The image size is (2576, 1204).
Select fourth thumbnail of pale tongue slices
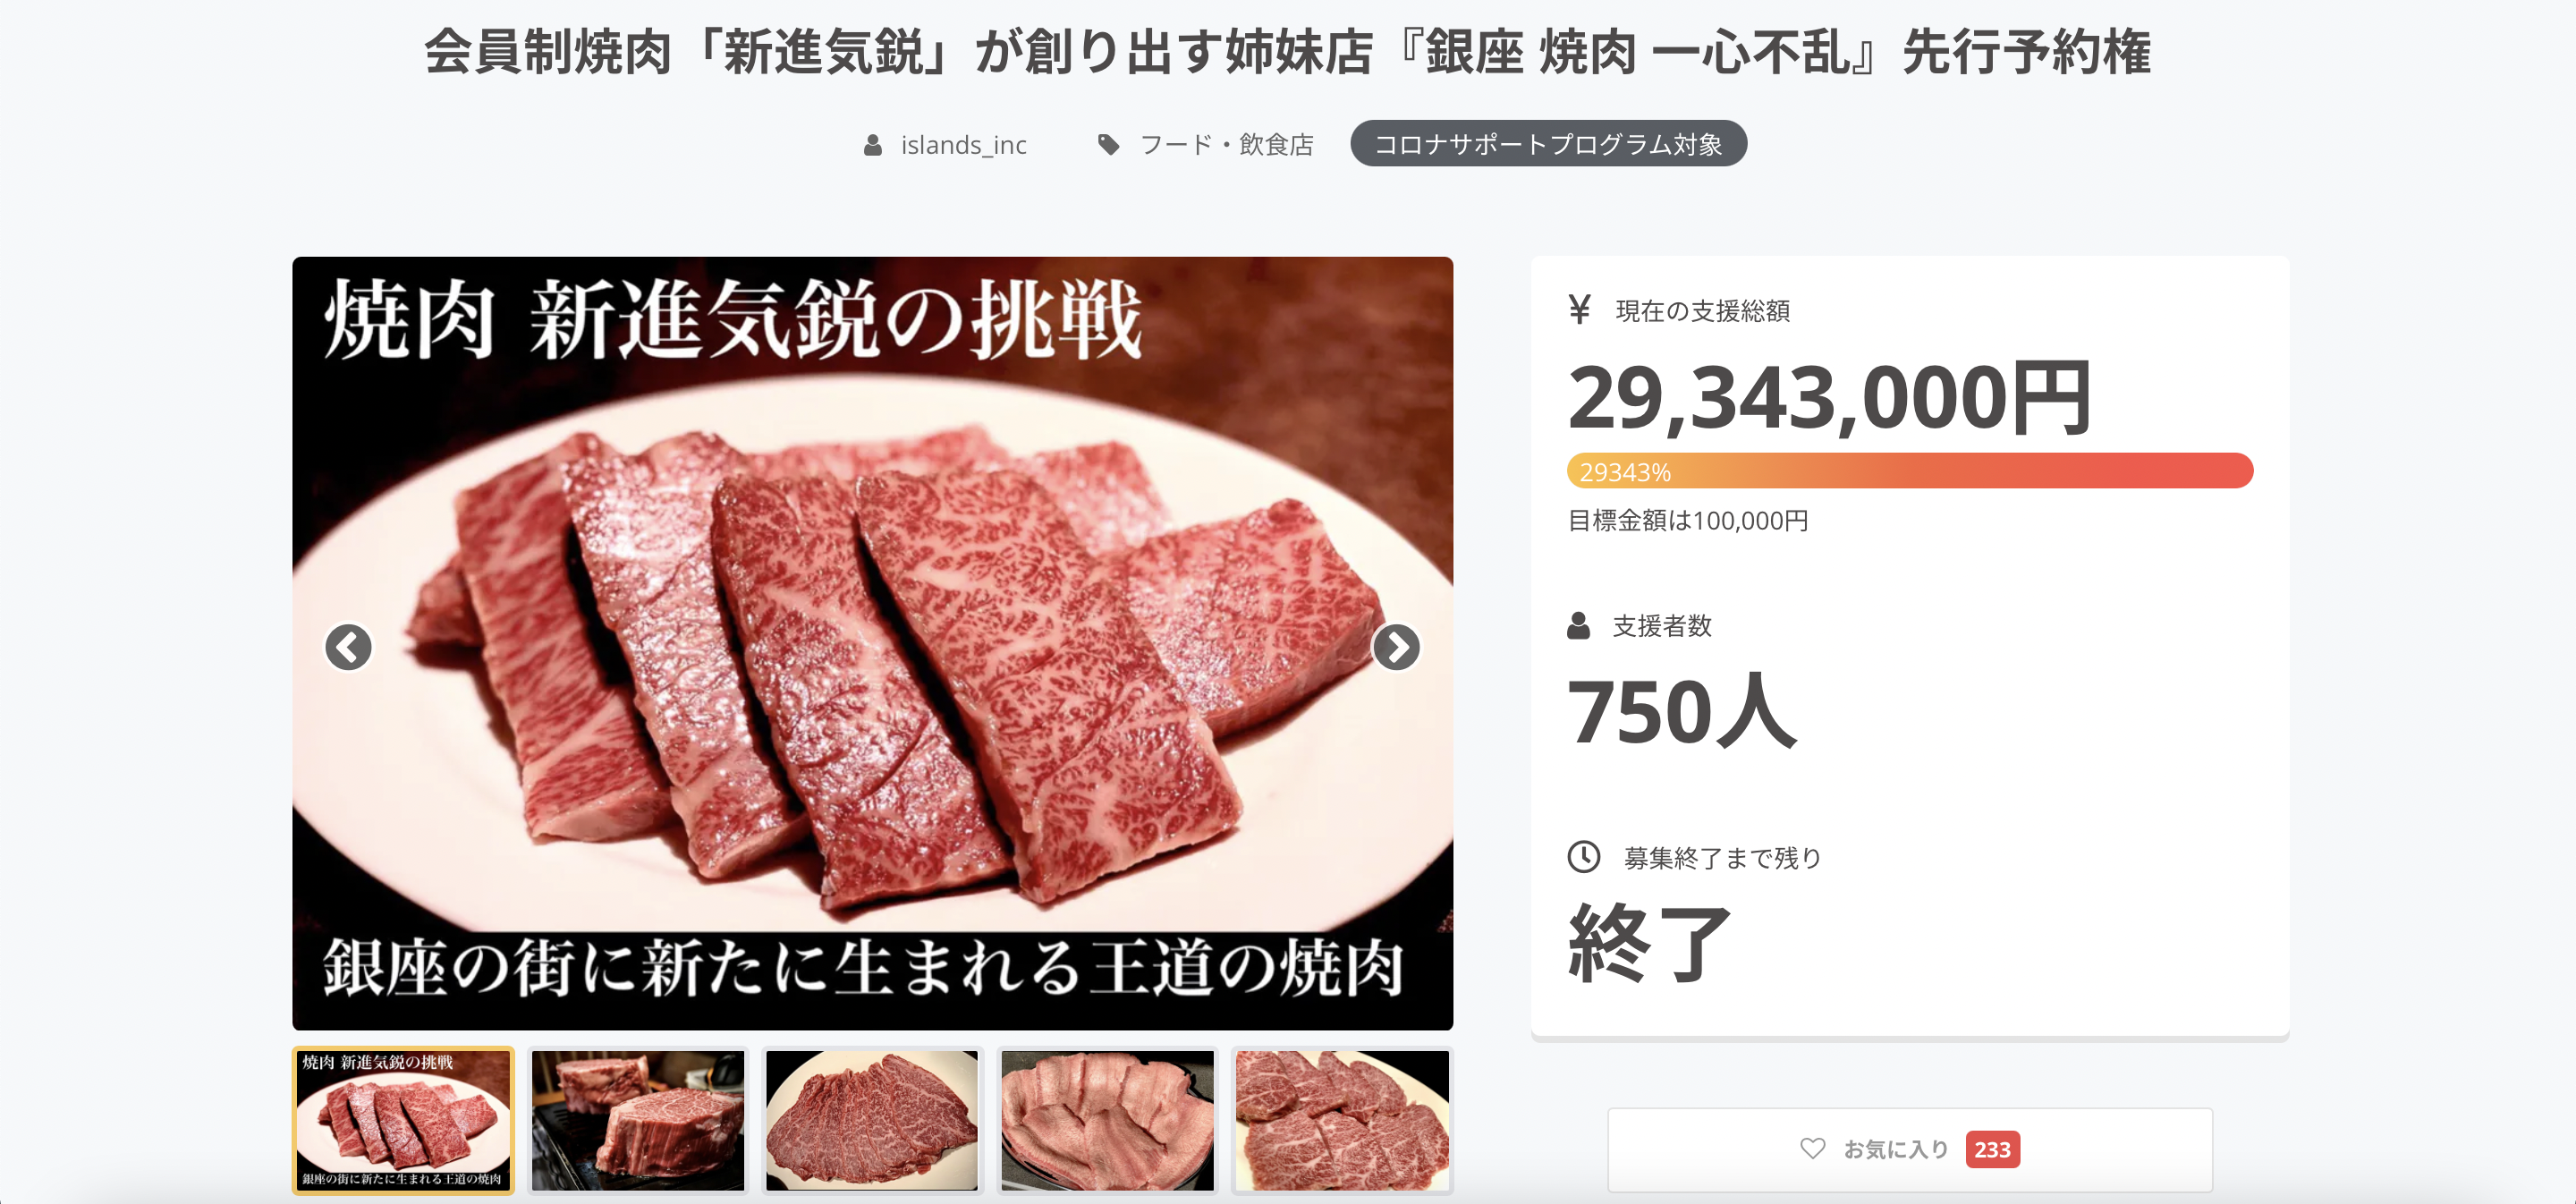[1107, 1121]
